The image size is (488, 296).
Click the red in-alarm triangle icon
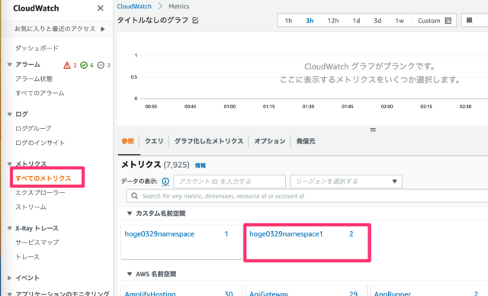tap(67, 65)
